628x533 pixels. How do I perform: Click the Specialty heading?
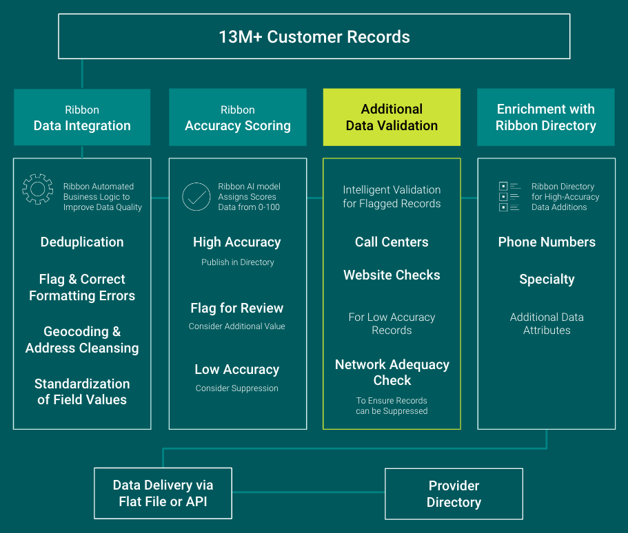(x=547, y=280)
